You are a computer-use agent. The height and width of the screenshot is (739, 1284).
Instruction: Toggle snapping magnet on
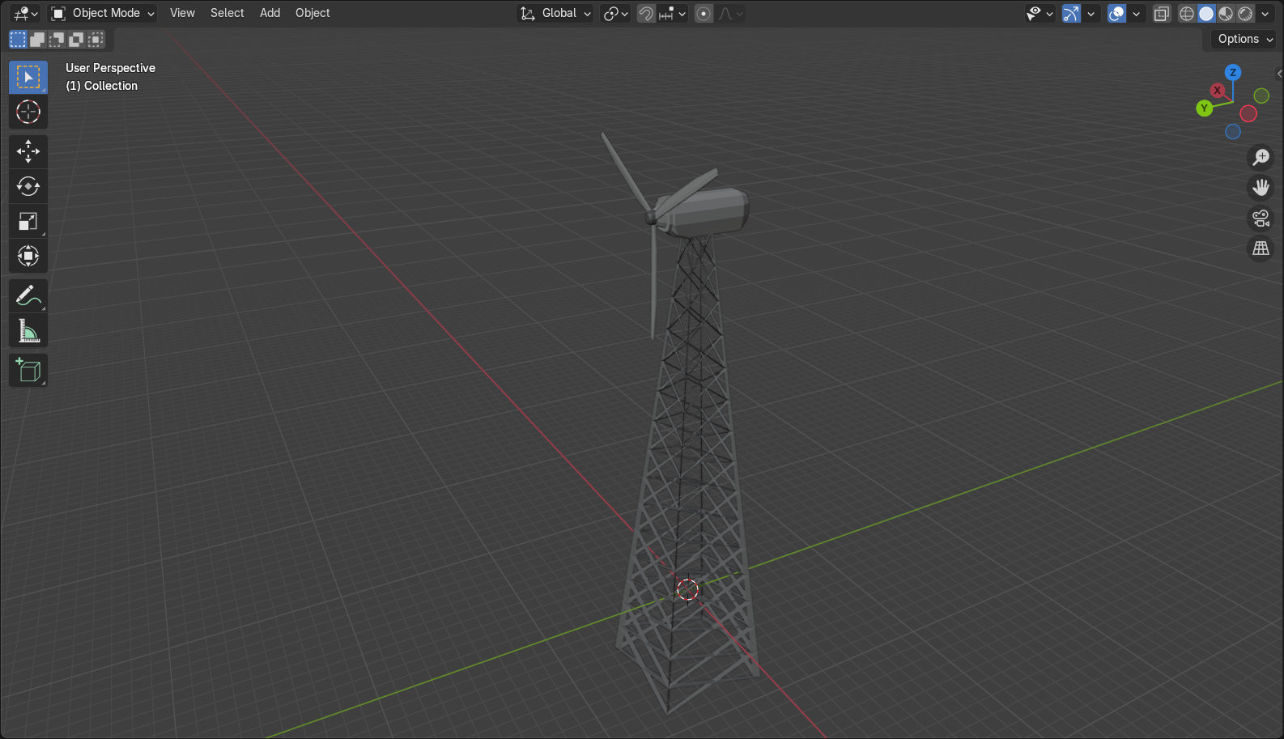coord(646,13)
